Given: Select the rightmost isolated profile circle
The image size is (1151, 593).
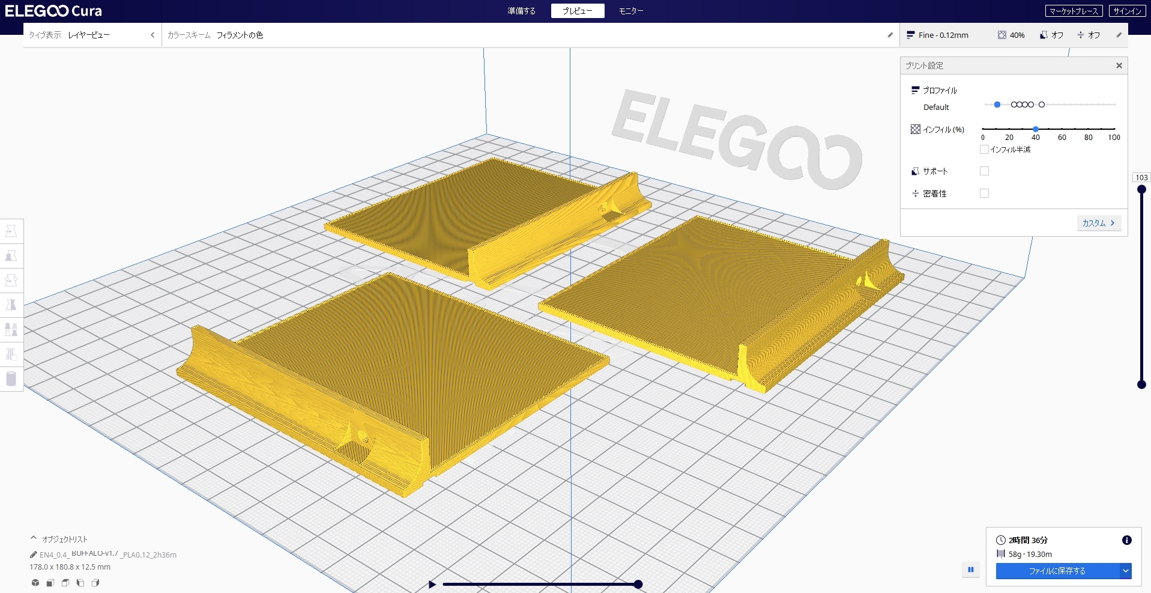Looking at the screenshot, I should click(1042, 105).
